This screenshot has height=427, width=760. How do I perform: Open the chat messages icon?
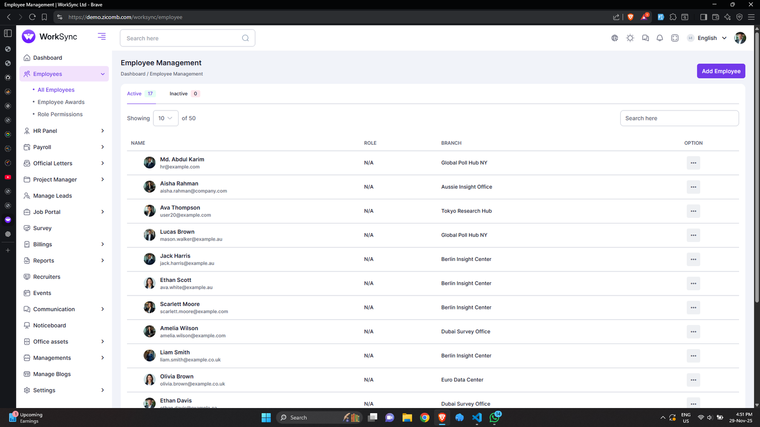pyautogui.click(x=645, y=38)
